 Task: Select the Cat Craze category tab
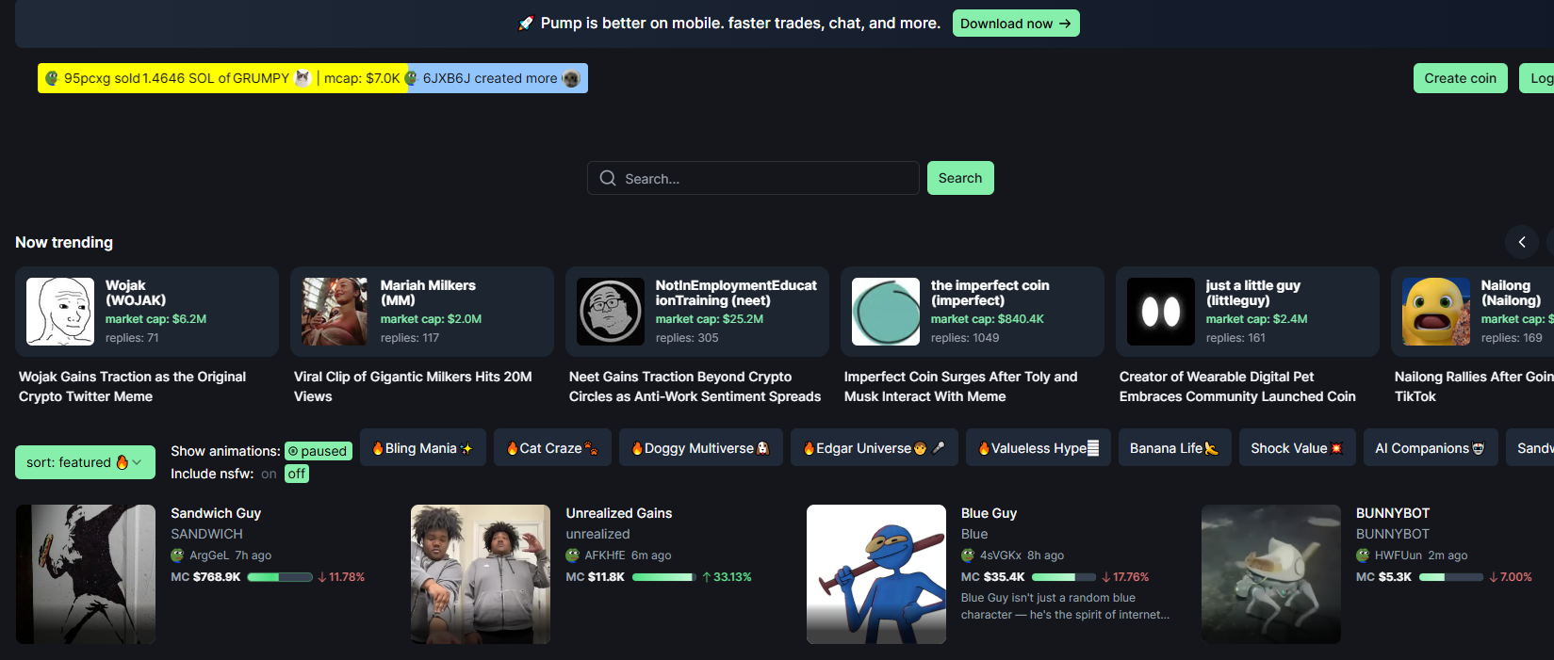(x=552, y=448)
